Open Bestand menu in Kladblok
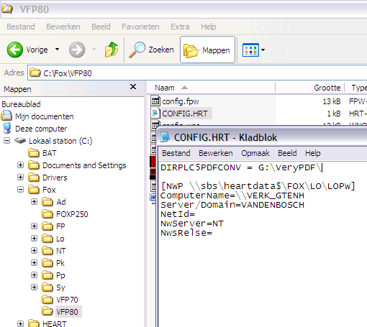This screenshot has width=367, height=327. coord(176,153)
